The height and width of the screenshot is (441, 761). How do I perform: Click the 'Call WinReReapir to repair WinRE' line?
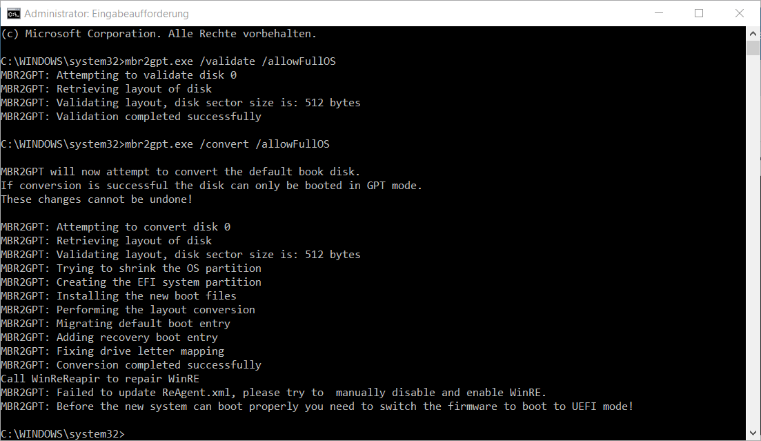coord(100,378)
